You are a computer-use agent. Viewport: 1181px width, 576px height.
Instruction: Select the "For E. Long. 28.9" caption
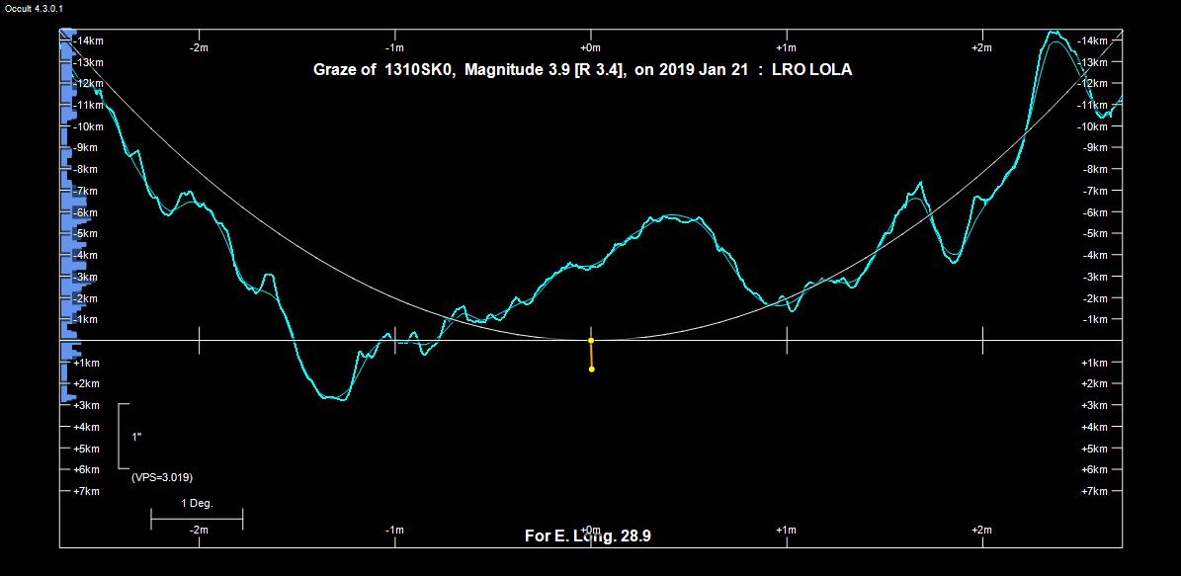pos(587,536)
